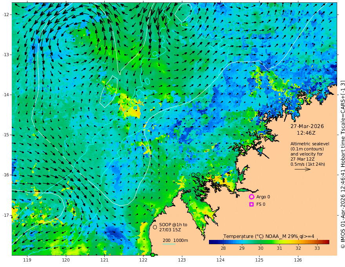Click the 'Altimetric sealevel' text line
This screenshot has height=267, width=345.
point(310,144)
